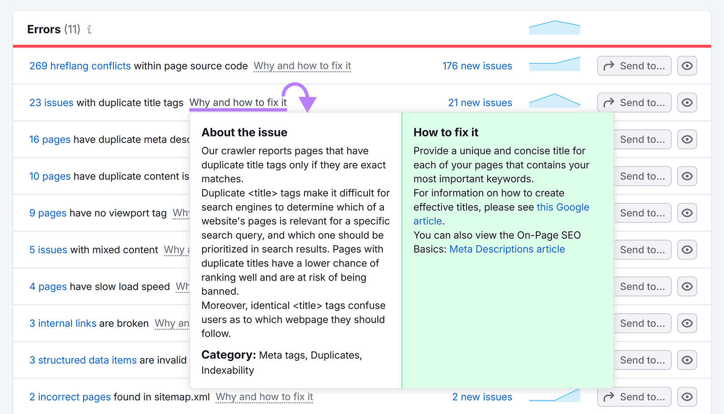
Task: Toggle the eye icon on the no viewport tag row
Action: coord(687,212)
